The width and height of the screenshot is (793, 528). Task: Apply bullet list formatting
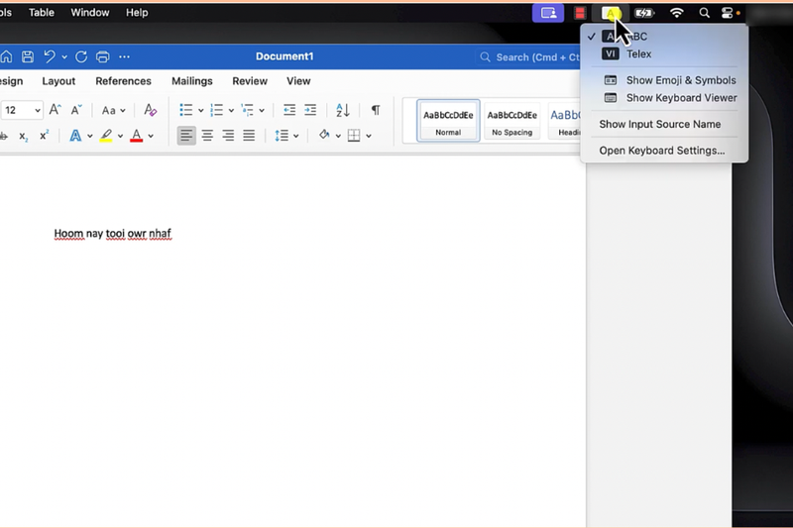click(186, 110)
